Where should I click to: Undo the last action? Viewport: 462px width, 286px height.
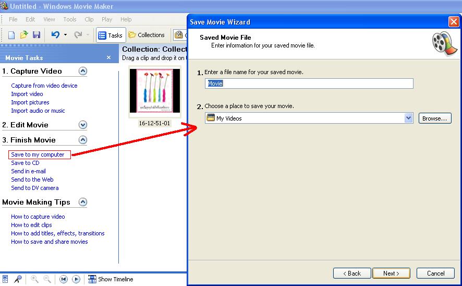[x=55, y=35]
